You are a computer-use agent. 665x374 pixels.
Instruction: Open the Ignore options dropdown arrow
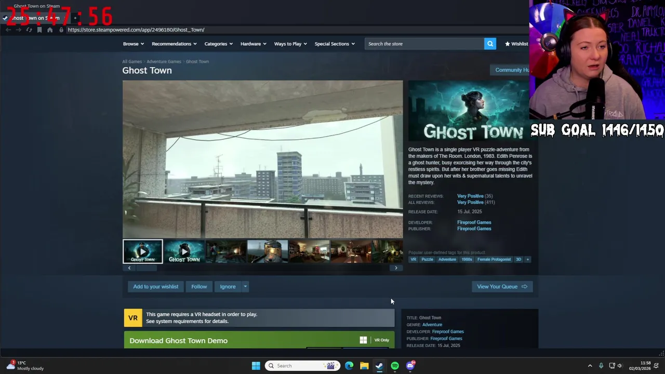(245, 287)
